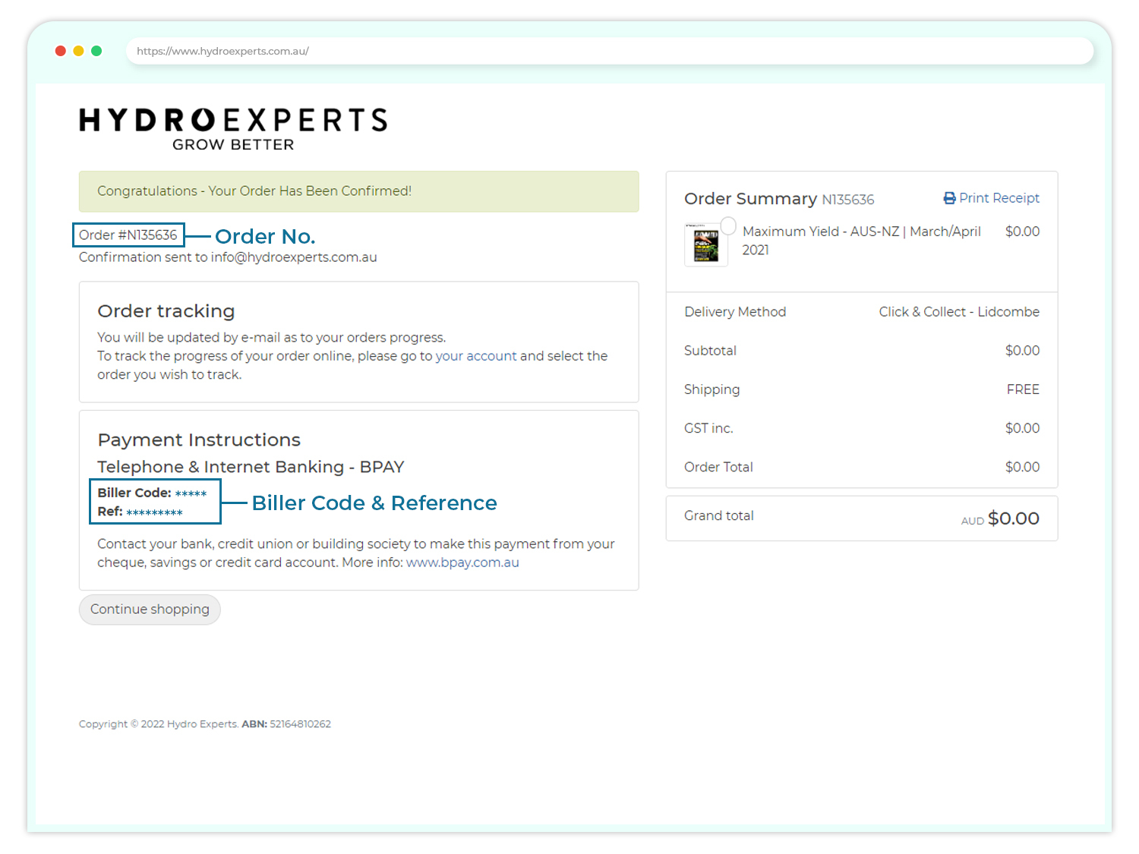
Task: Click the 'Order tracking' heading
Action: (x=166, y=311)
